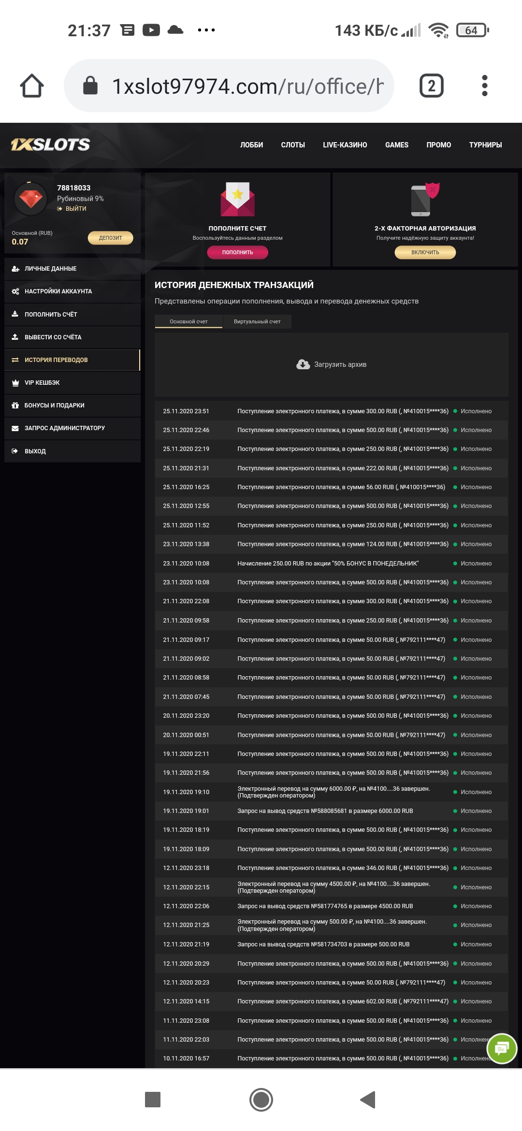Image resolution: width=522 pixels, height=1131 pixels.
Task: Open the ЛОББИ menu item
Action: [252, 145]
